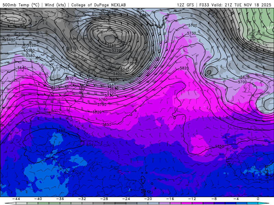Click the "Wind (kts)" header label

pos(55,5)
